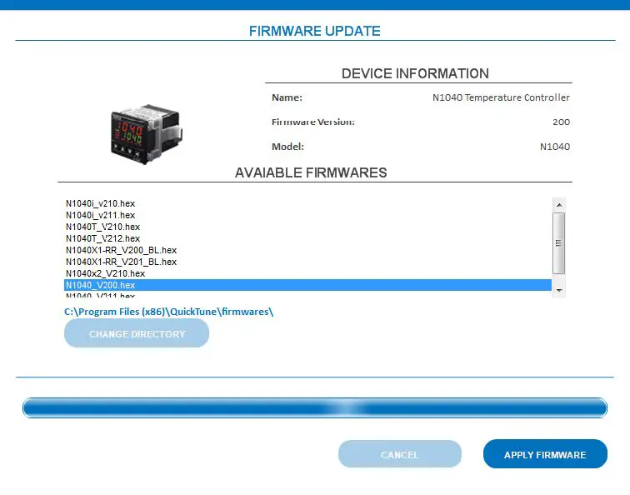Click the Model: field label
The width and height of the screenshot is (630, 495).
click(287, 147)
